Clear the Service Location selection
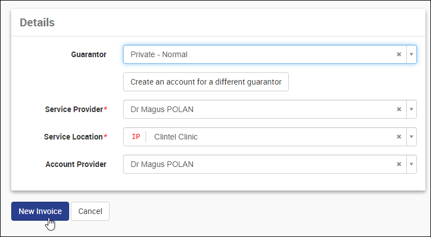The width and height of the screenshot is (431, 237). pos(399,137)
